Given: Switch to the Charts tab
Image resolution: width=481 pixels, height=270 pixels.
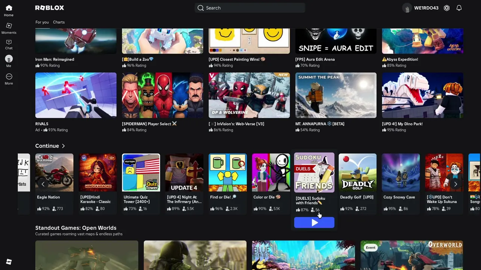Looking at the screenshot, I should click(59, 22).
